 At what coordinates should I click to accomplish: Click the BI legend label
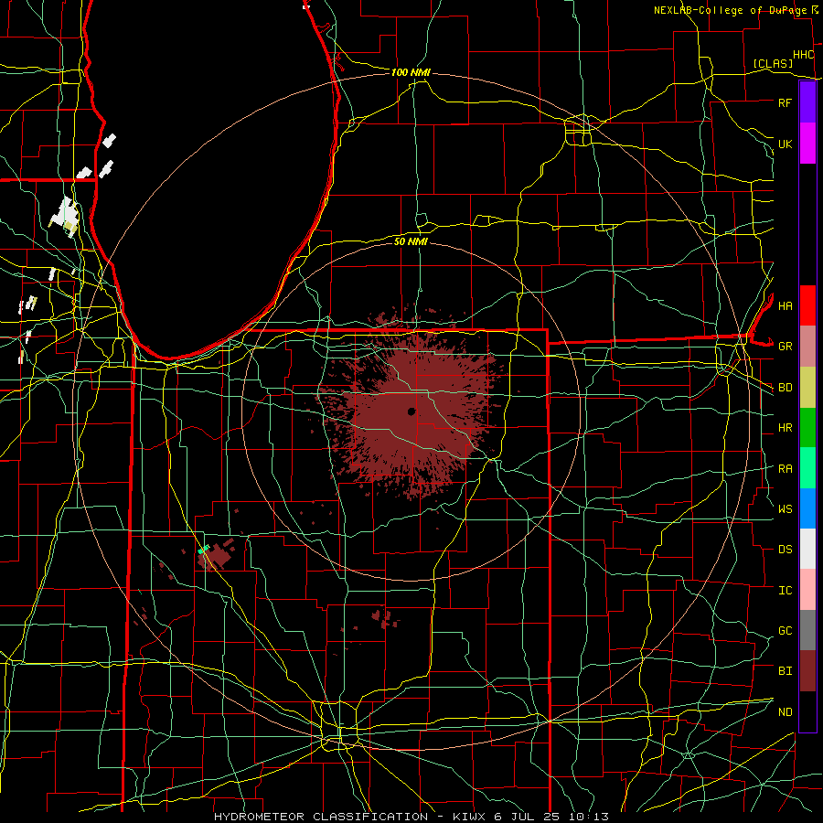[x=785, y=671]
